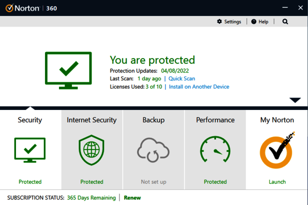Click the Help question mark icon
Viewport: 308px width, 205px height.
coord(254,21)
